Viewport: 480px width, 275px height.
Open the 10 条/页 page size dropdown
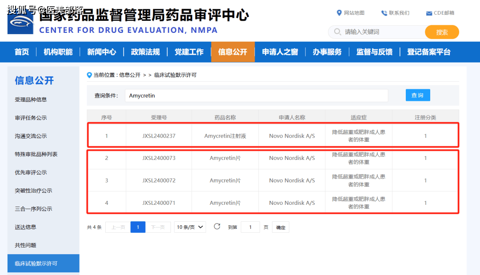click(190, 227)
